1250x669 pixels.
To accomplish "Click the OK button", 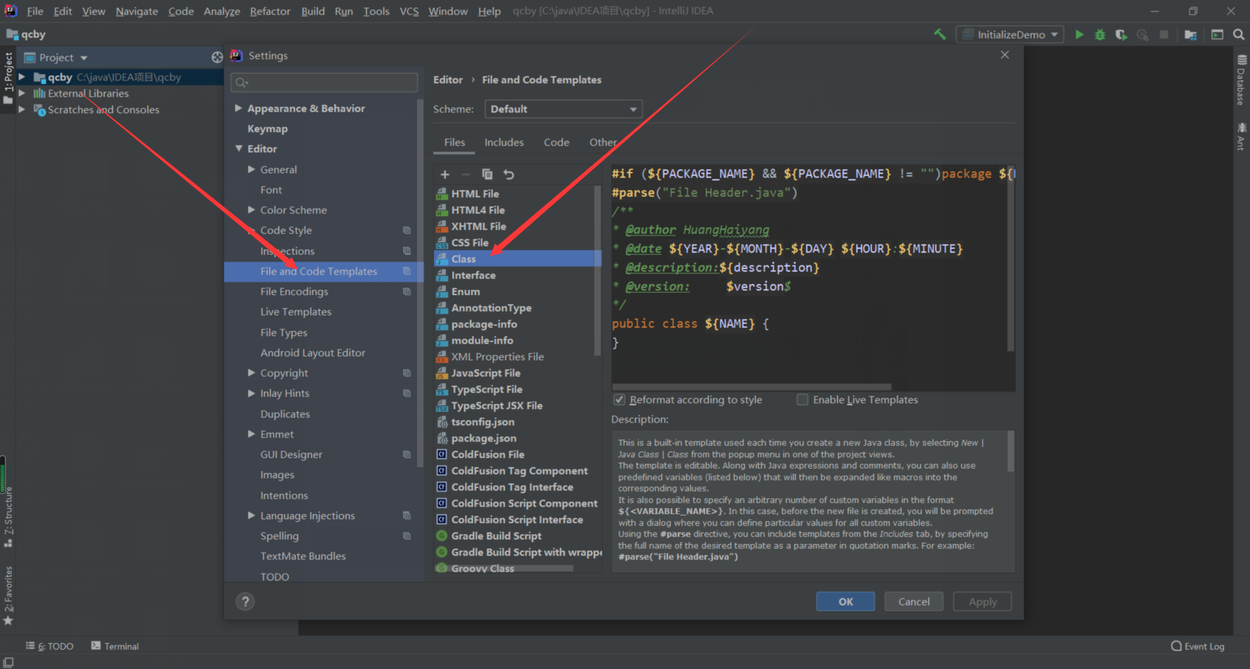I will coord(845,601).
